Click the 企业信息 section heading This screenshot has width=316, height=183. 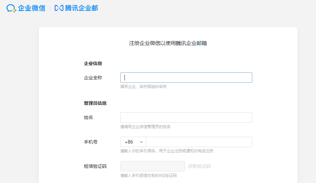coord(93,63)
